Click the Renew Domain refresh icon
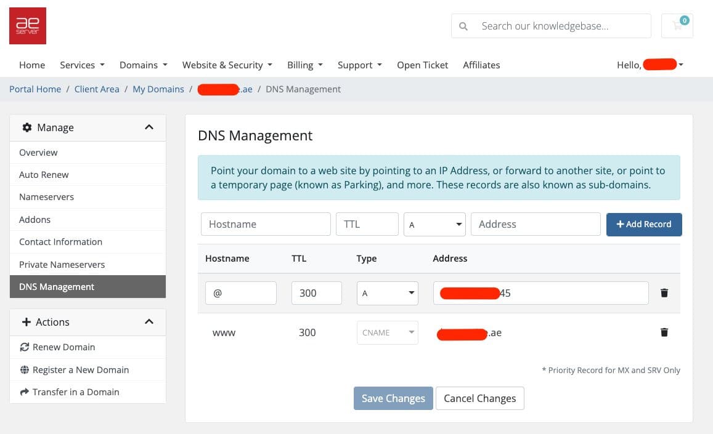This screenshot has width=713, height=434. point(25,347)
